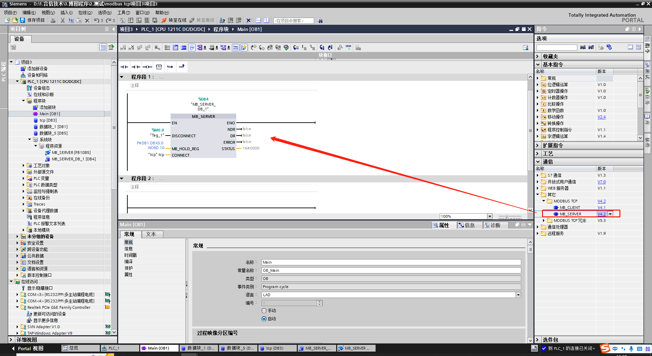Click the 名称 field containing Main

pyautogui.click(x=391, y=262)
